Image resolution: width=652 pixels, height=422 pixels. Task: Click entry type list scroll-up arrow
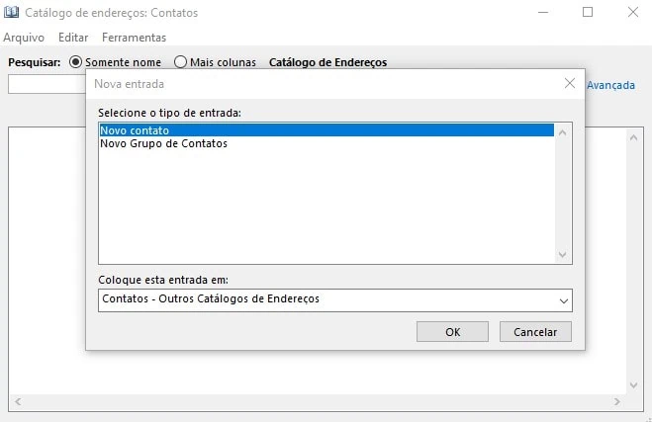563,132
